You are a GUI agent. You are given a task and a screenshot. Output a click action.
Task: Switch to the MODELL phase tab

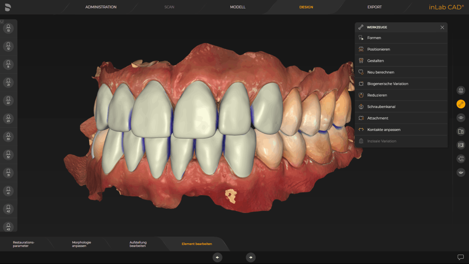coord(237,7)
